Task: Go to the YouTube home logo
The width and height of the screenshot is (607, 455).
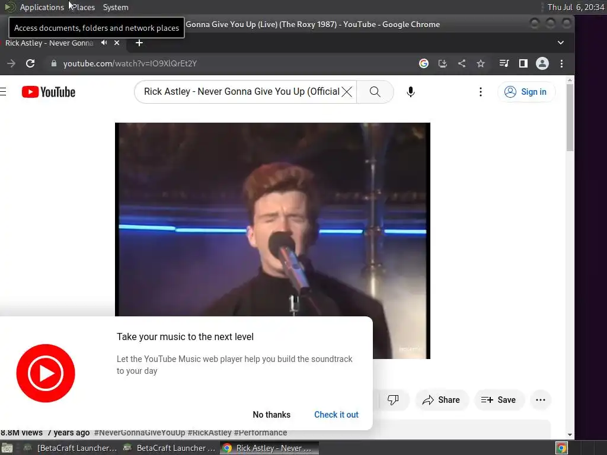Action: click(x=49, y=92)
